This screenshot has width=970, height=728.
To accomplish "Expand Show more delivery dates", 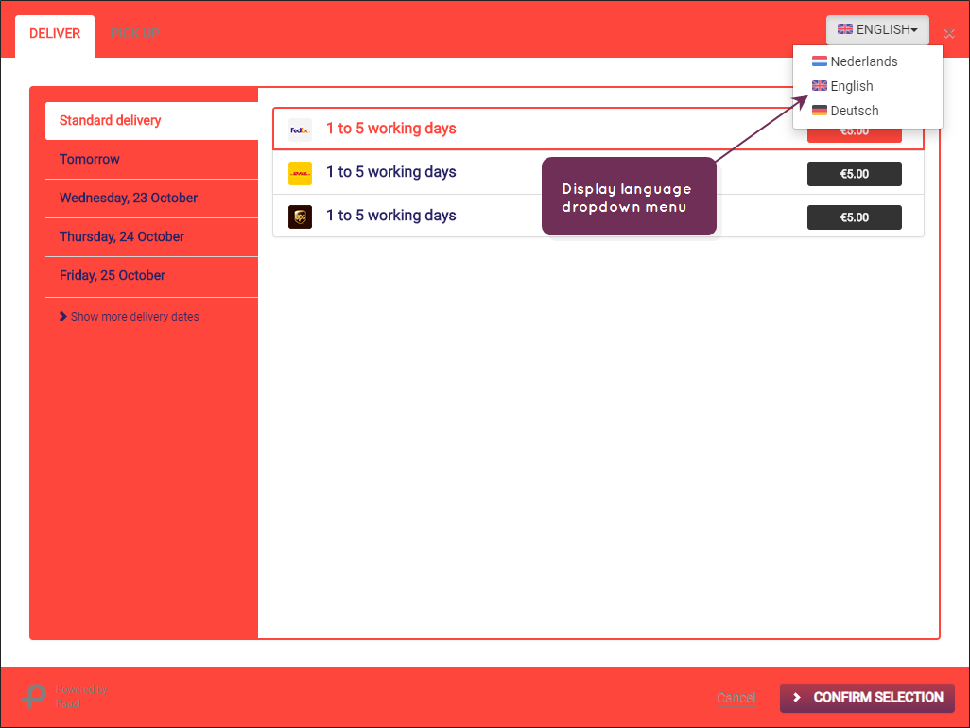I will tap(130, 317).
